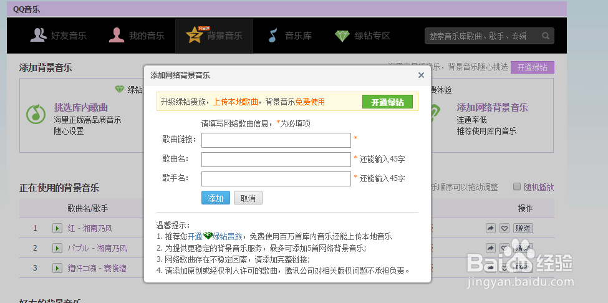Click song title バブル - 湘南乃风
The height and width of the screenshot is (303, 608).
[x=97, y=248]
